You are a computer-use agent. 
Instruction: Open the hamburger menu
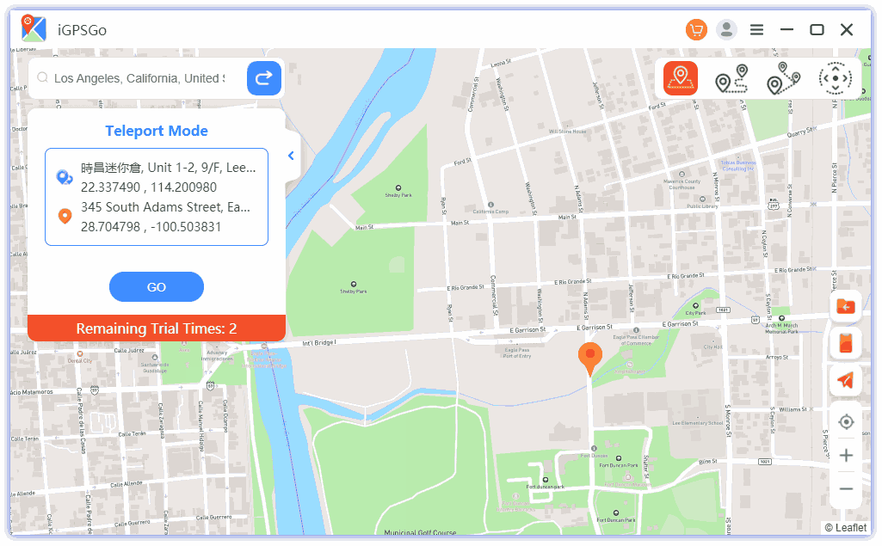757,30
